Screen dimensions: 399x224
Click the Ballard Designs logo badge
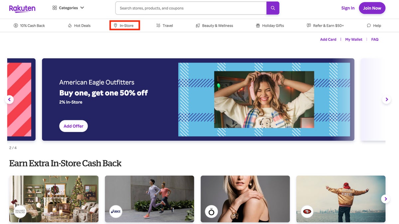(20, 211)
